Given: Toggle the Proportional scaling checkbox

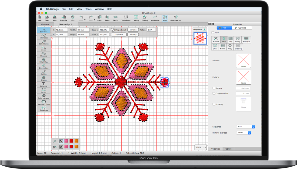Looking at the screenshot, I should coord(113,30).
